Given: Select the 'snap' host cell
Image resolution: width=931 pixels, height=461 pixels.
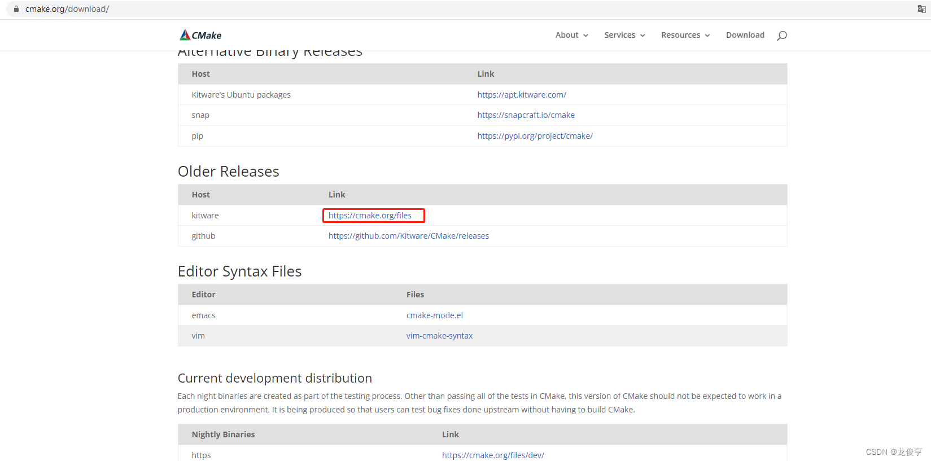Looking at the screenshot, I should coord(200,115).
